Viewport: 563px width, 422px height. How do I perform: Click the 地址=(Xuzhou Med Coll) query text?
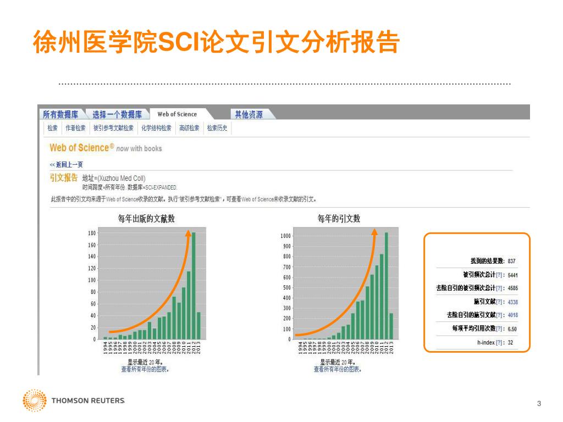(114, 179)
